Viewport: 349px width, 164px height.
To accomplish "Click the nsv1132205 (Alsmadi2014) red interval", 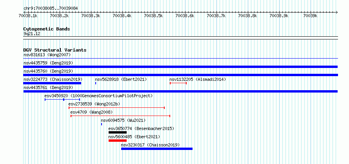I will click(x=178, y=83).
